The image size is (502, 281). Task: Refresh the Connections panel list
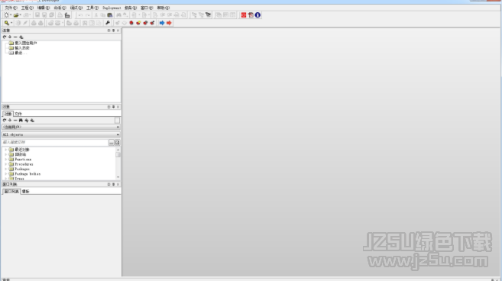(5, 37)
